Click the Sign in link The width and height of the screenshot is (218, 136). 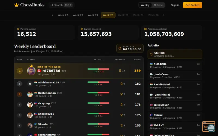pos(175,5)
